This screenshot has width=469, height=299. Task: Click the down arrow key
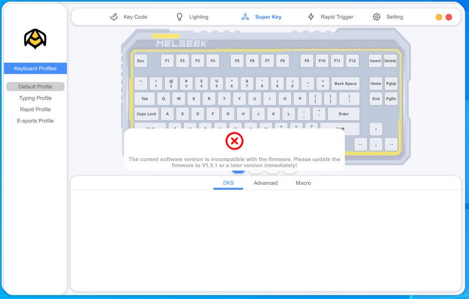[376, 144]
